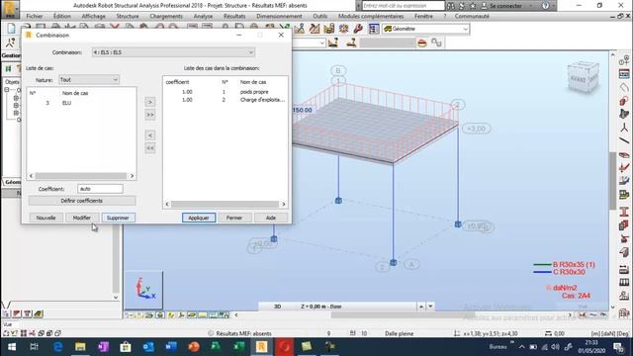This screenshot has height=356, width=633.
Task: Click the Appliquer button
Action: click(199, 218)
